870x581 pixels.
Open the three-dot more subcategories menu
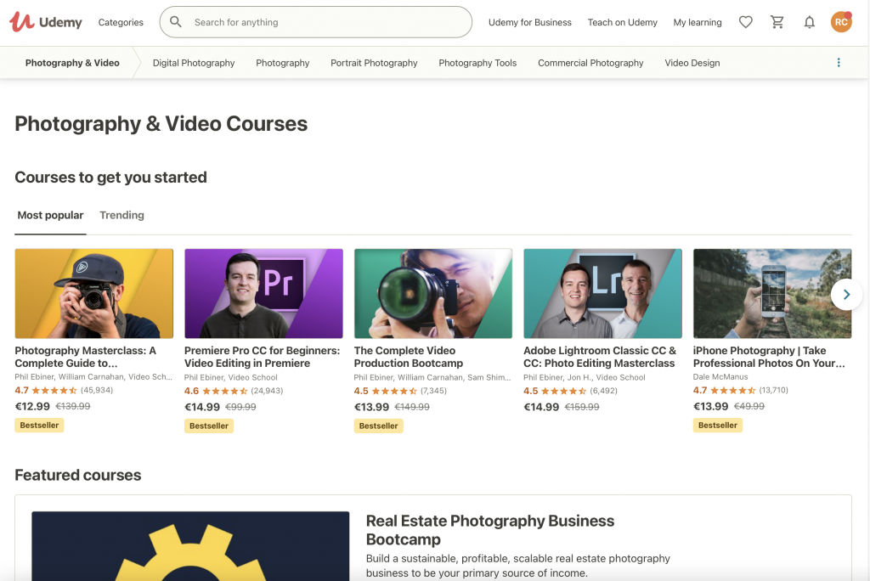point(839,63)
